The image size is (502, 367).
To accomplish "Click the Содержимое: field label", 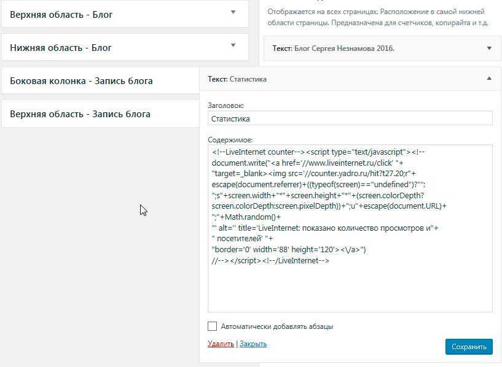I will point(230,140).
